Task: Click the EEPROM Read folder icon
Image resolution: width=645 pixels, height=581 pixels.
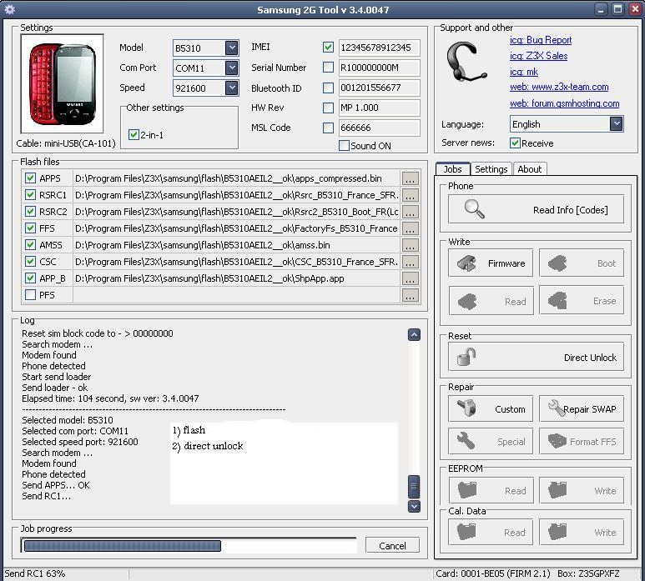Action: [x=466, y=490]
